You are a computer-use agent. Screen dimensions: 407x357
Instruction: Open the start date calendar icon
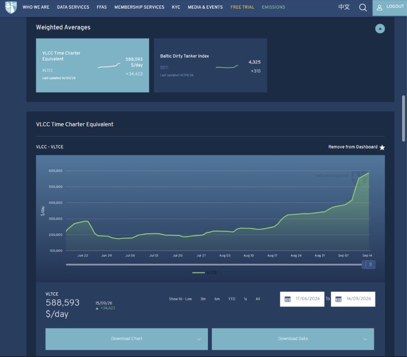287,299
